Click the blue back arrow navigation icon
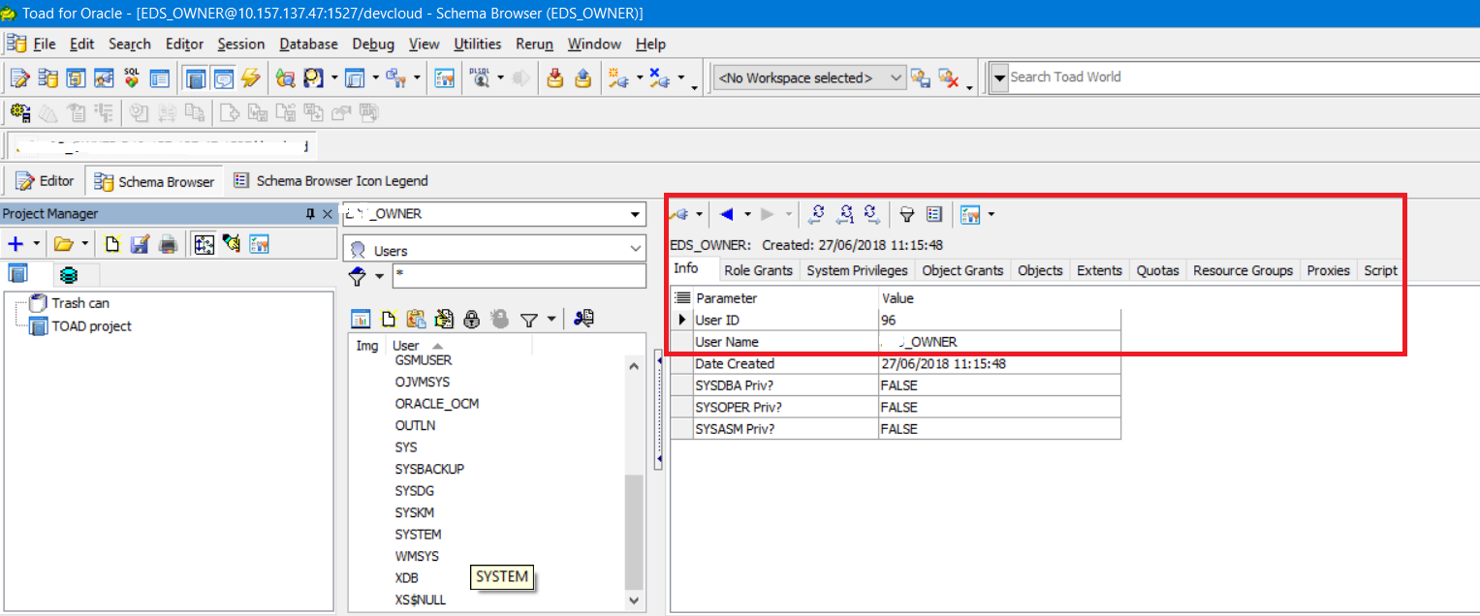The height and width of the screenshot is (616, 1480). tap(727, 213)
